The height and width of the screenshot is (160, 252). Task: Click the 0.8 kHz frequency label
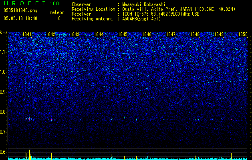click(x=4, y=112)
